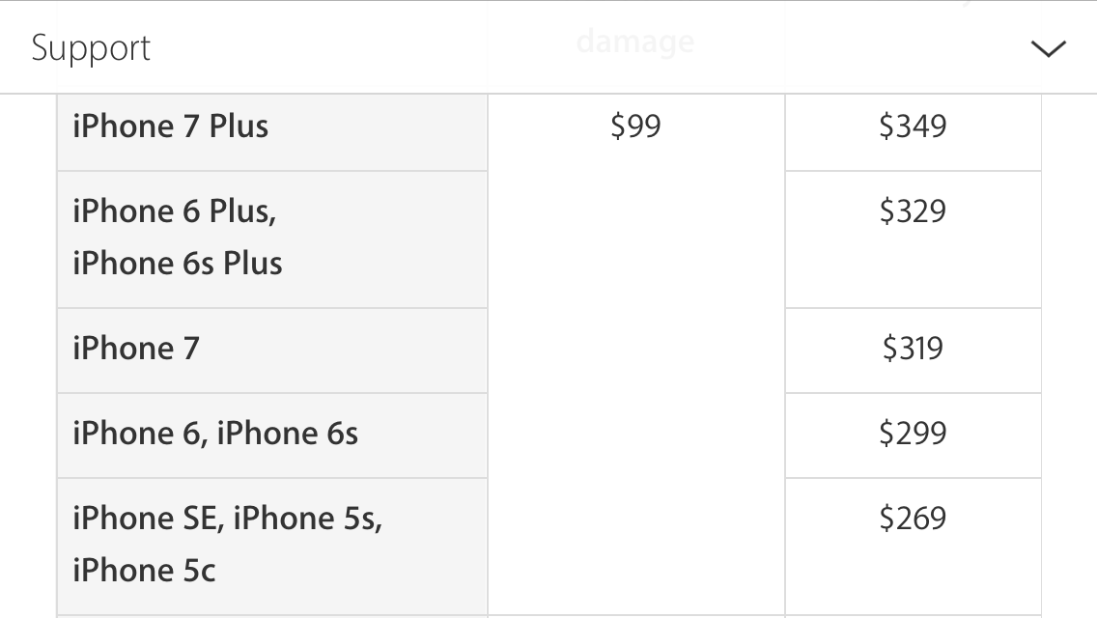This screenshot has width=1097, height=618.
Task: Click the blank area beside Support title
Action: tap(588, 47)
